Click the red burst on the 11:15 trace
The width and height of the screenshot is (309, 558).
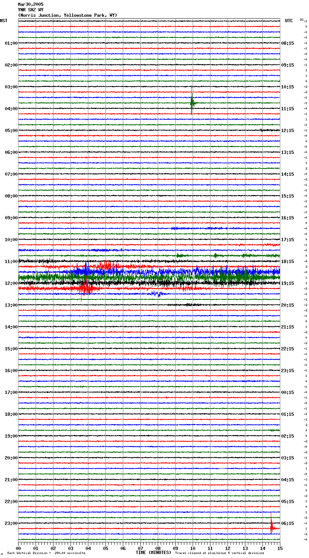click(x=105, y=267)
